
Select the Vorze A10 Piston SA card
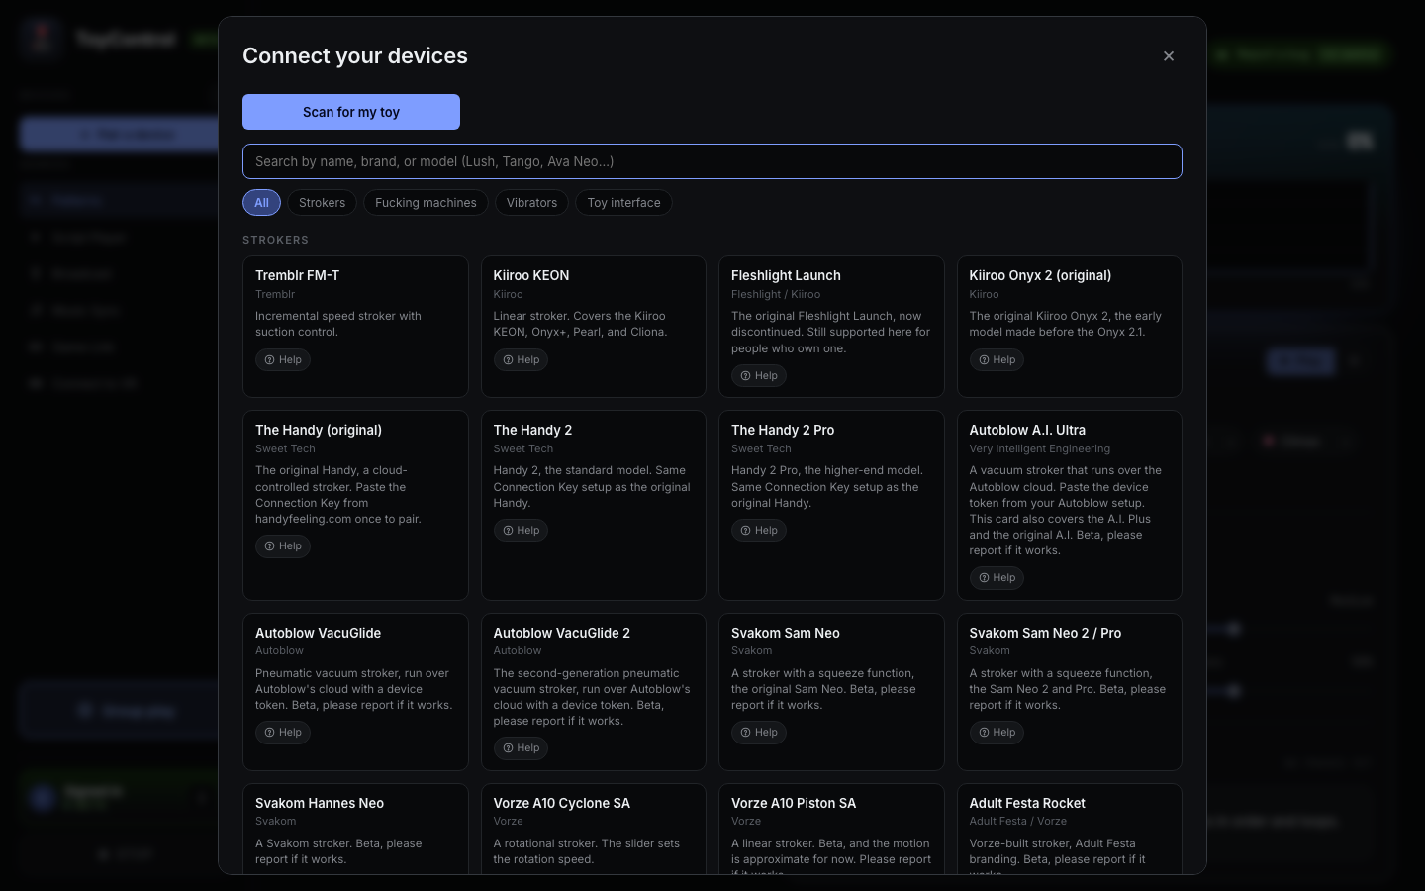pos(831,829)
